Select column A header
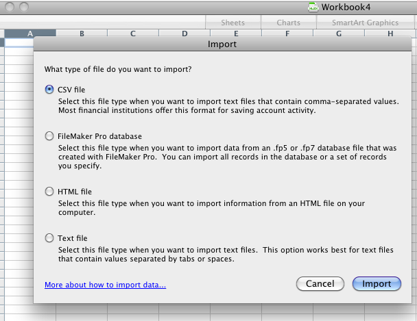 click(x=30, y=34)
